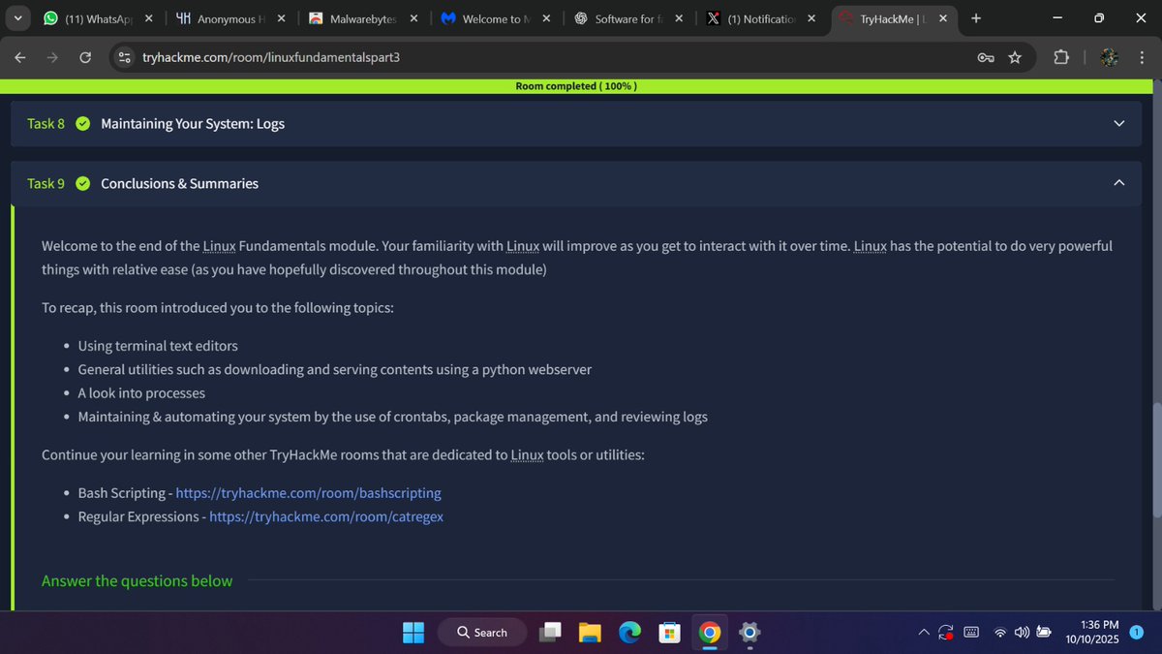Open the catregex room link
The image size is (1162, 654).
[326, 516]
